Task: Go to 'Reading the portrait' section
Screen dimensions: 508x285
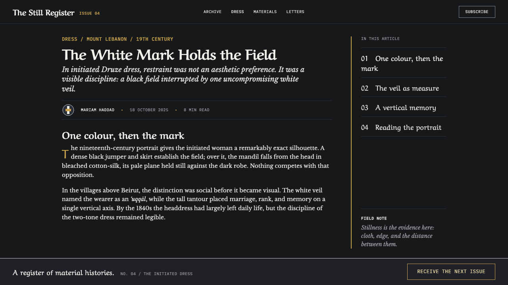Action: point(403,127)
